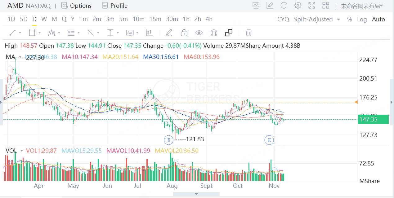Click the November earnings E marker
This screenshot has width=394, height=198.
coord(269,140)
